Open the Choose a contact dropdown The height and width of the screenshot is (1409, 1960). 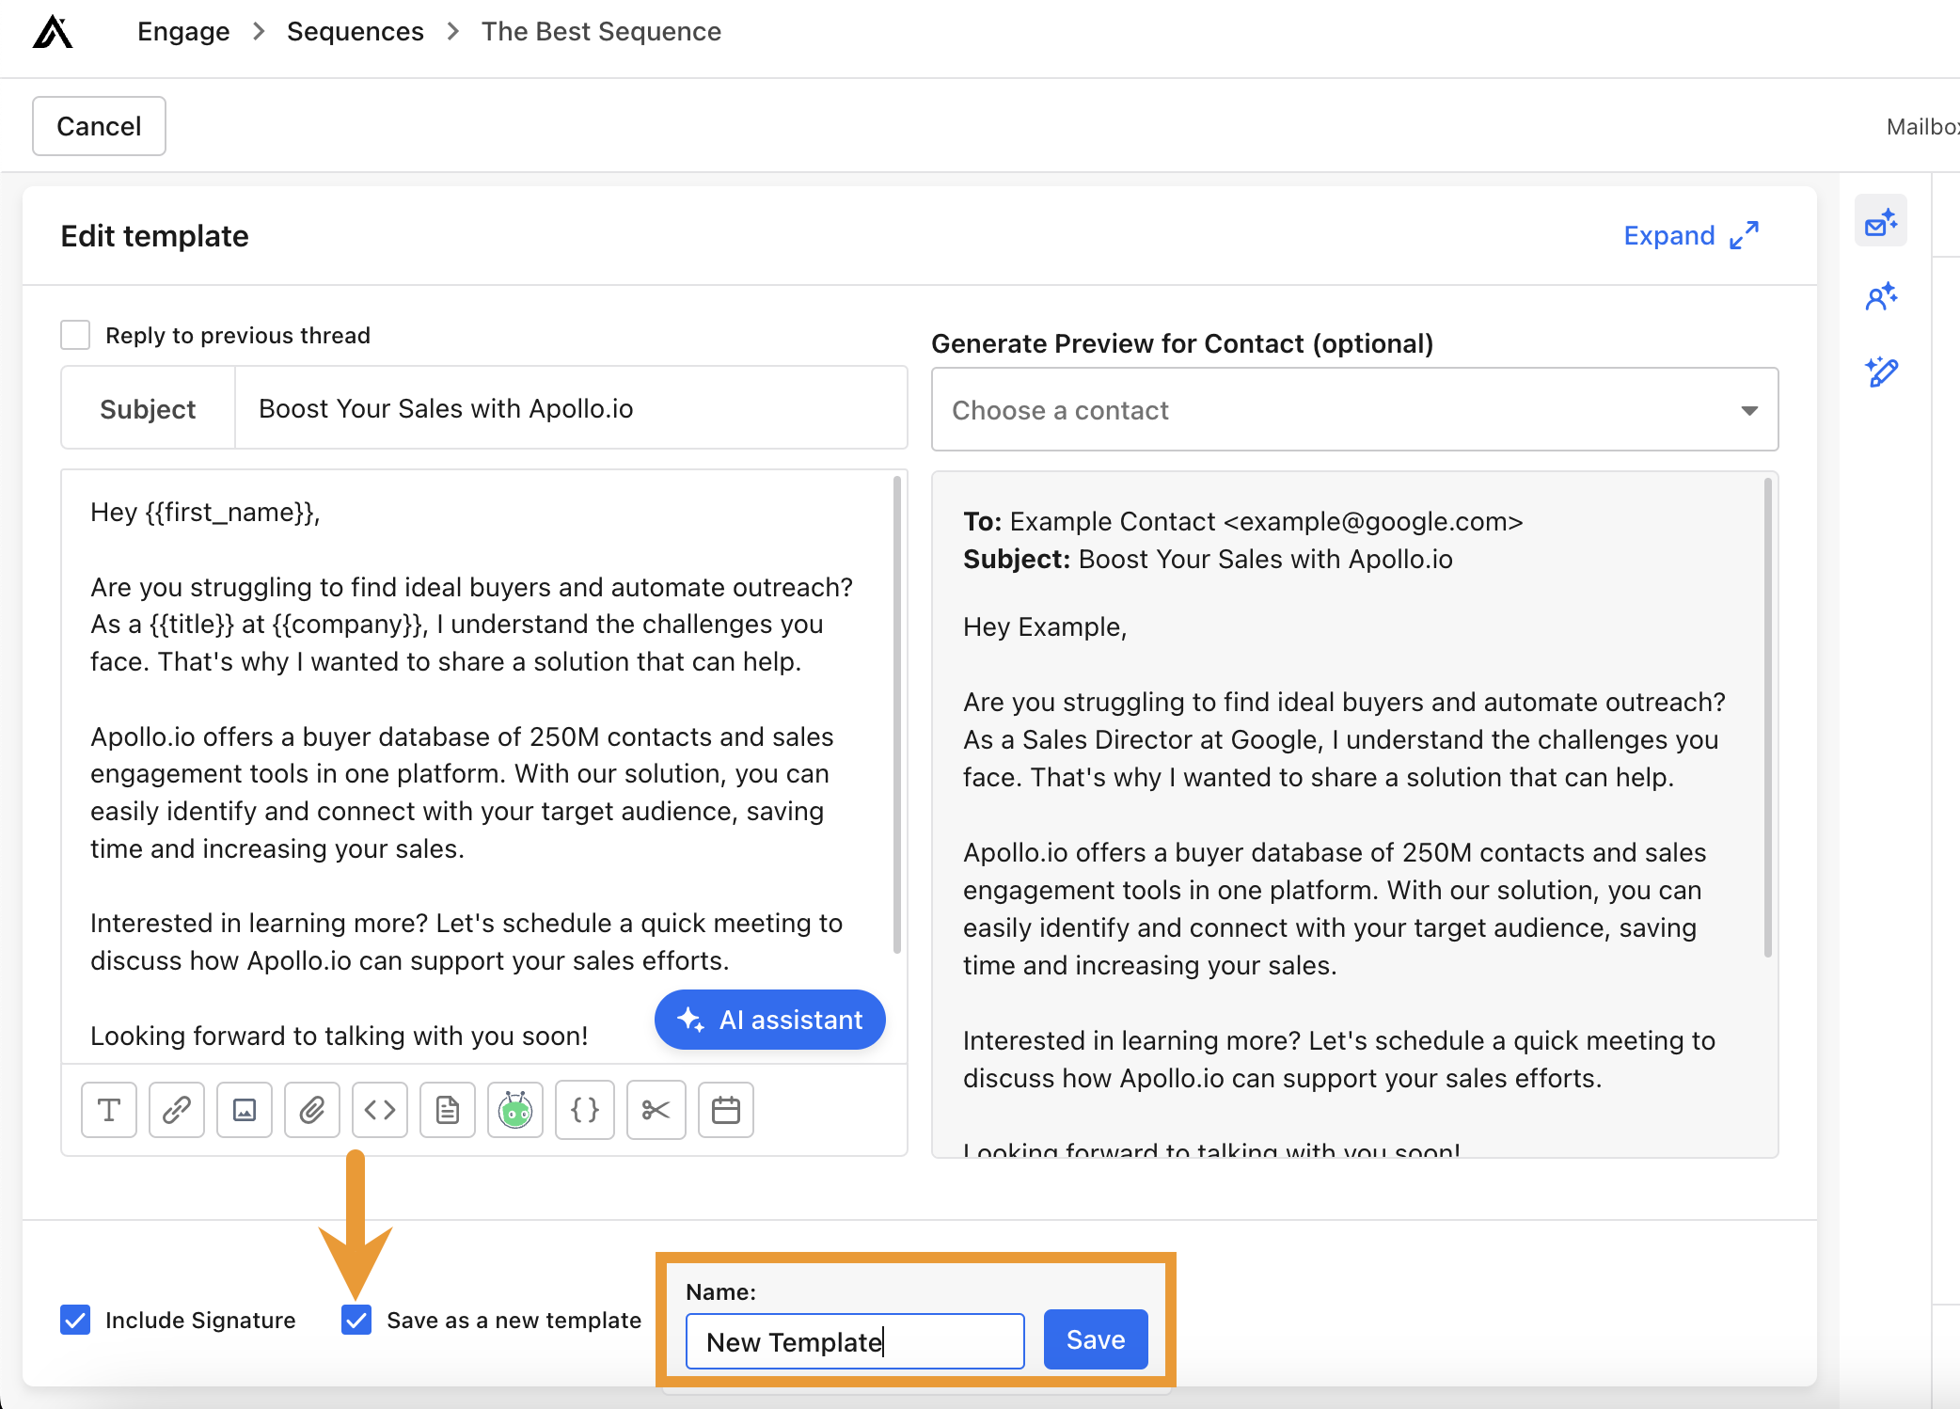point(1354,410)
